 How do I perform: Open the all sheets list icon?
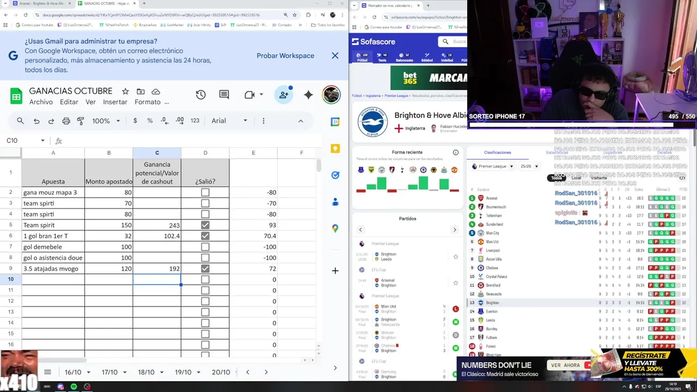(x=47, y=372)
